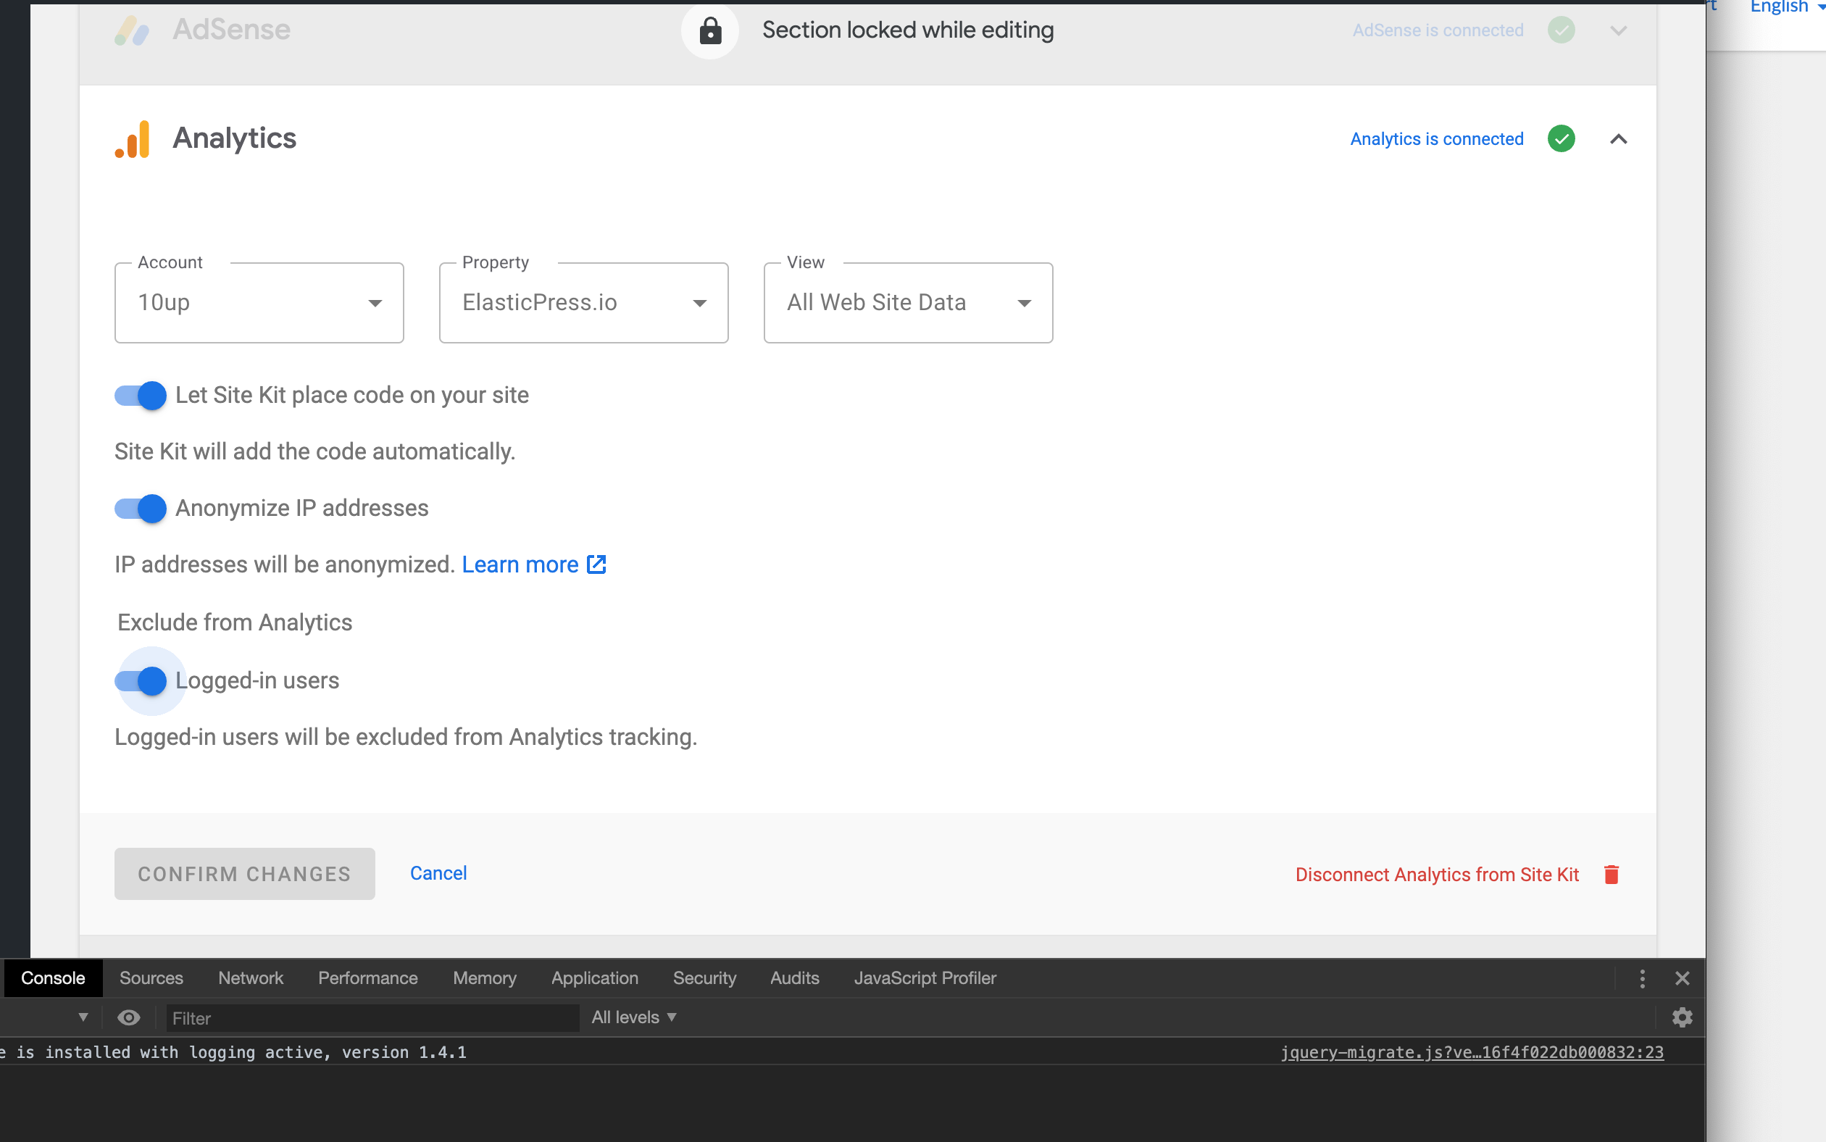Image resolution: width=1826 pixels, height=1142 pixels.
Task: Click the Confirm Changes button
Action: (245, 874)
